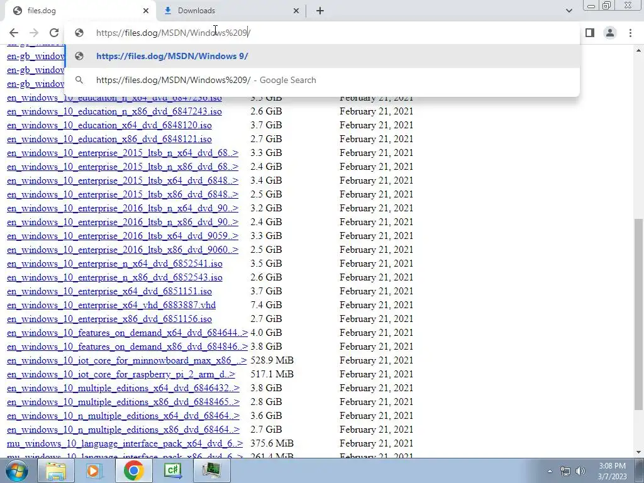Click the scrollbar down arrow
The image size is (644, 483).
(x=638, y=453)
